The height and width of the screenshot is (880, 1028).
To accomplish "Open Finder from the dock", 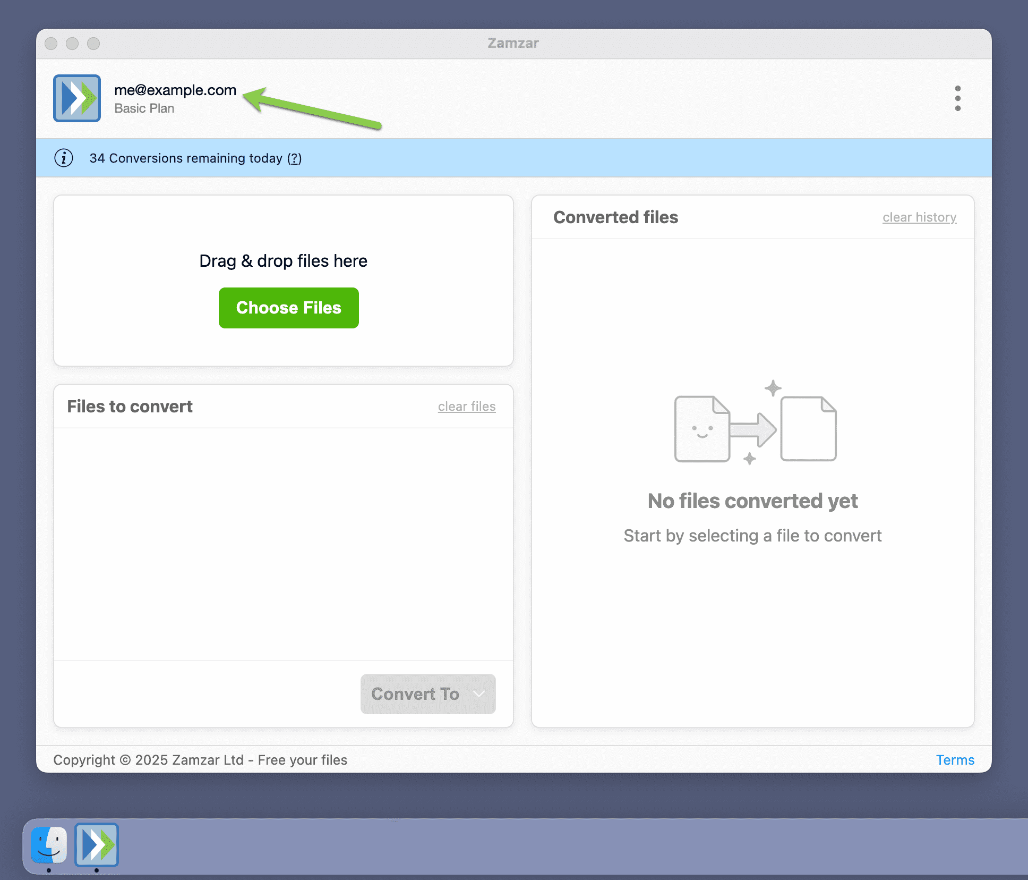I will [x=48, y=845].
